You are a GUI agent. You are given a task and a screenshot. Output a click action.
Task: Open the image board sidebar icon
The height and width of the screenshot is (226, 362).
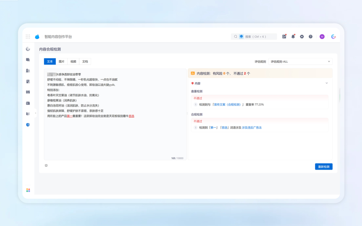[28, 92]
